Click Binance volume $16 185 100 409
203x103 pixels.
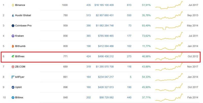point(104,5)
